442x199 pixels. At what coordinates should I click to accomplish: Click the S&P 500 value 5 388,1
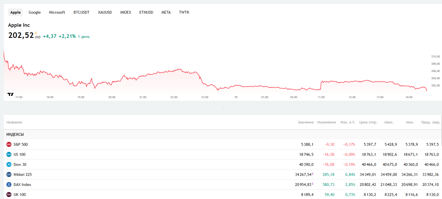click(307, 144)
